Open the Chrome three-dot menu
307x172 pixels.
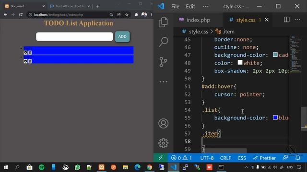coord(152,15)
